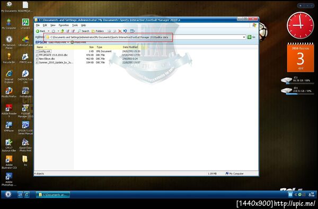Click the (D:) drive usage gadget
The image size is (318, 209).
point(297,90)
